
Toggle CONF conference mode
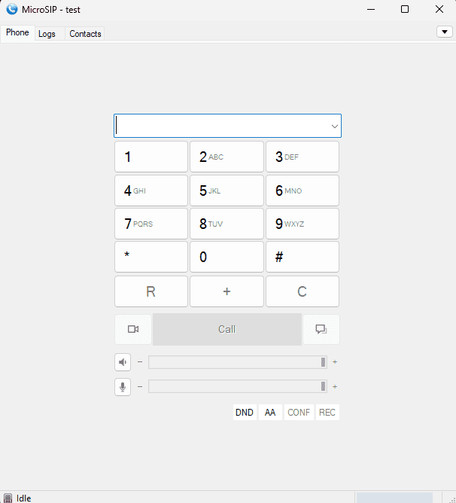point(299,412)
